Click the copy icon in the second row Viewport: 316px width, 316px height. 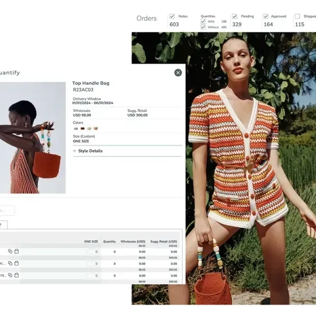pyautogui.click(x=10, y=263)
